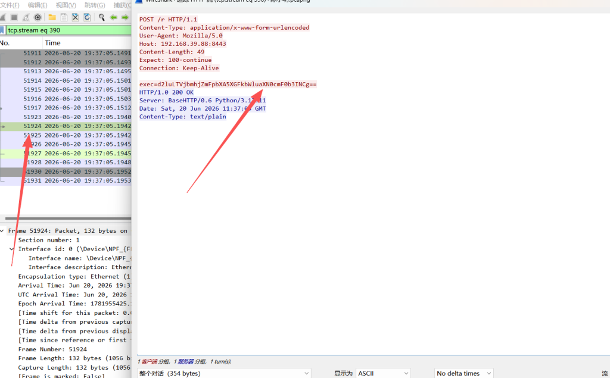Select packet row 51931
Viewport: 610px width, 378px height.
66,181
